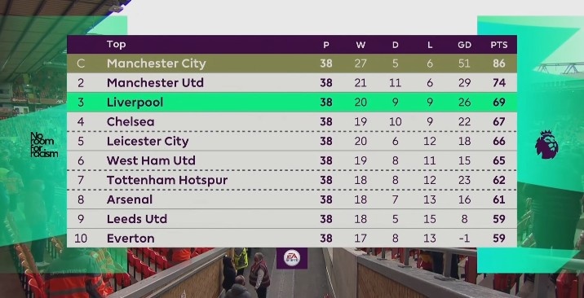The height and width of the screenshot is (298, 584).
Task: Select the highlighted Liverpool row
Action: click(292, 102)
